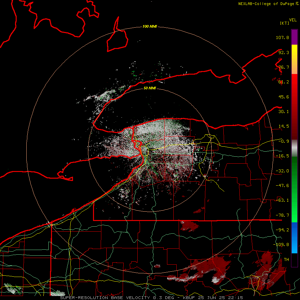The image size is (300, 300).
Task: Click the -94.2 velocity scale label
Action: point(282,230)
